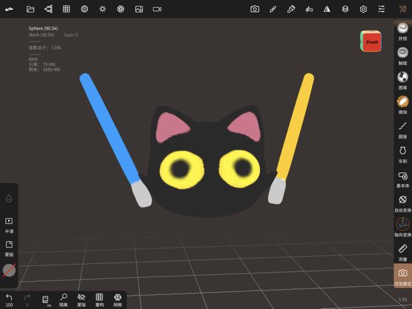
Task: Toggle the 蒙版 (Mask) shortcut in left panel
Action: click(9, 249)
